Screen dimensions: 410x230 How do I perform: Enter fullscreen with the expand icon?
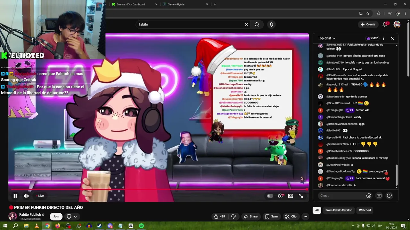coord(301,196)
